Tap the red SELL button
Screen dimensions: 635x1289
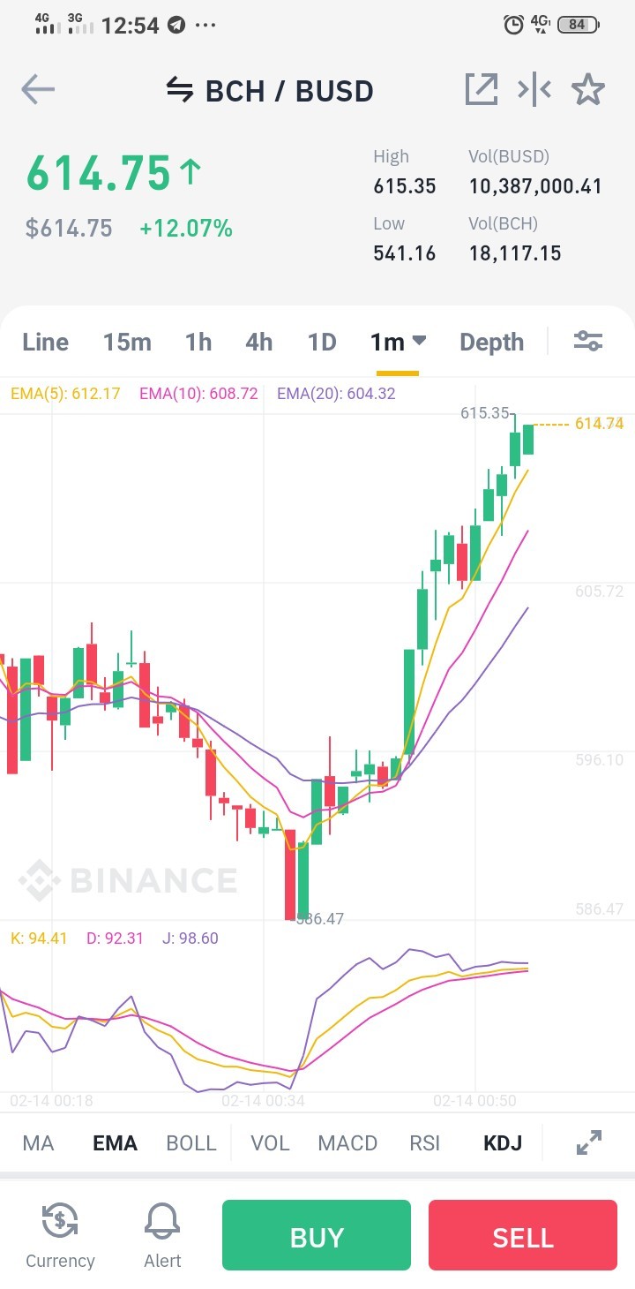523,1236
